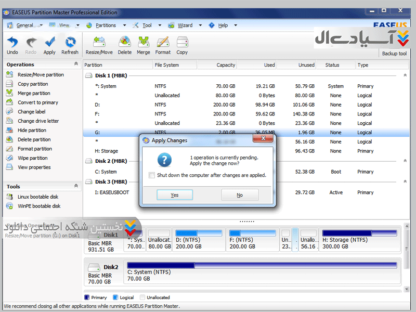Enable shut down computer after changes checkbox

click(152, 175)
